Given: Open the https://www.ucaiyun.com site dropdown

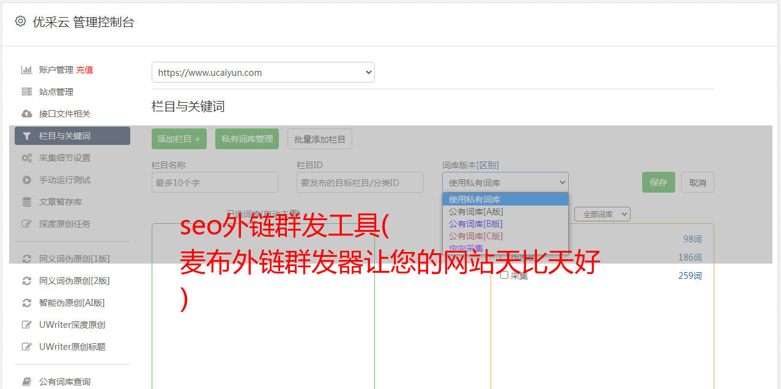Looking at the screenshot, I should tap(263, 72).
